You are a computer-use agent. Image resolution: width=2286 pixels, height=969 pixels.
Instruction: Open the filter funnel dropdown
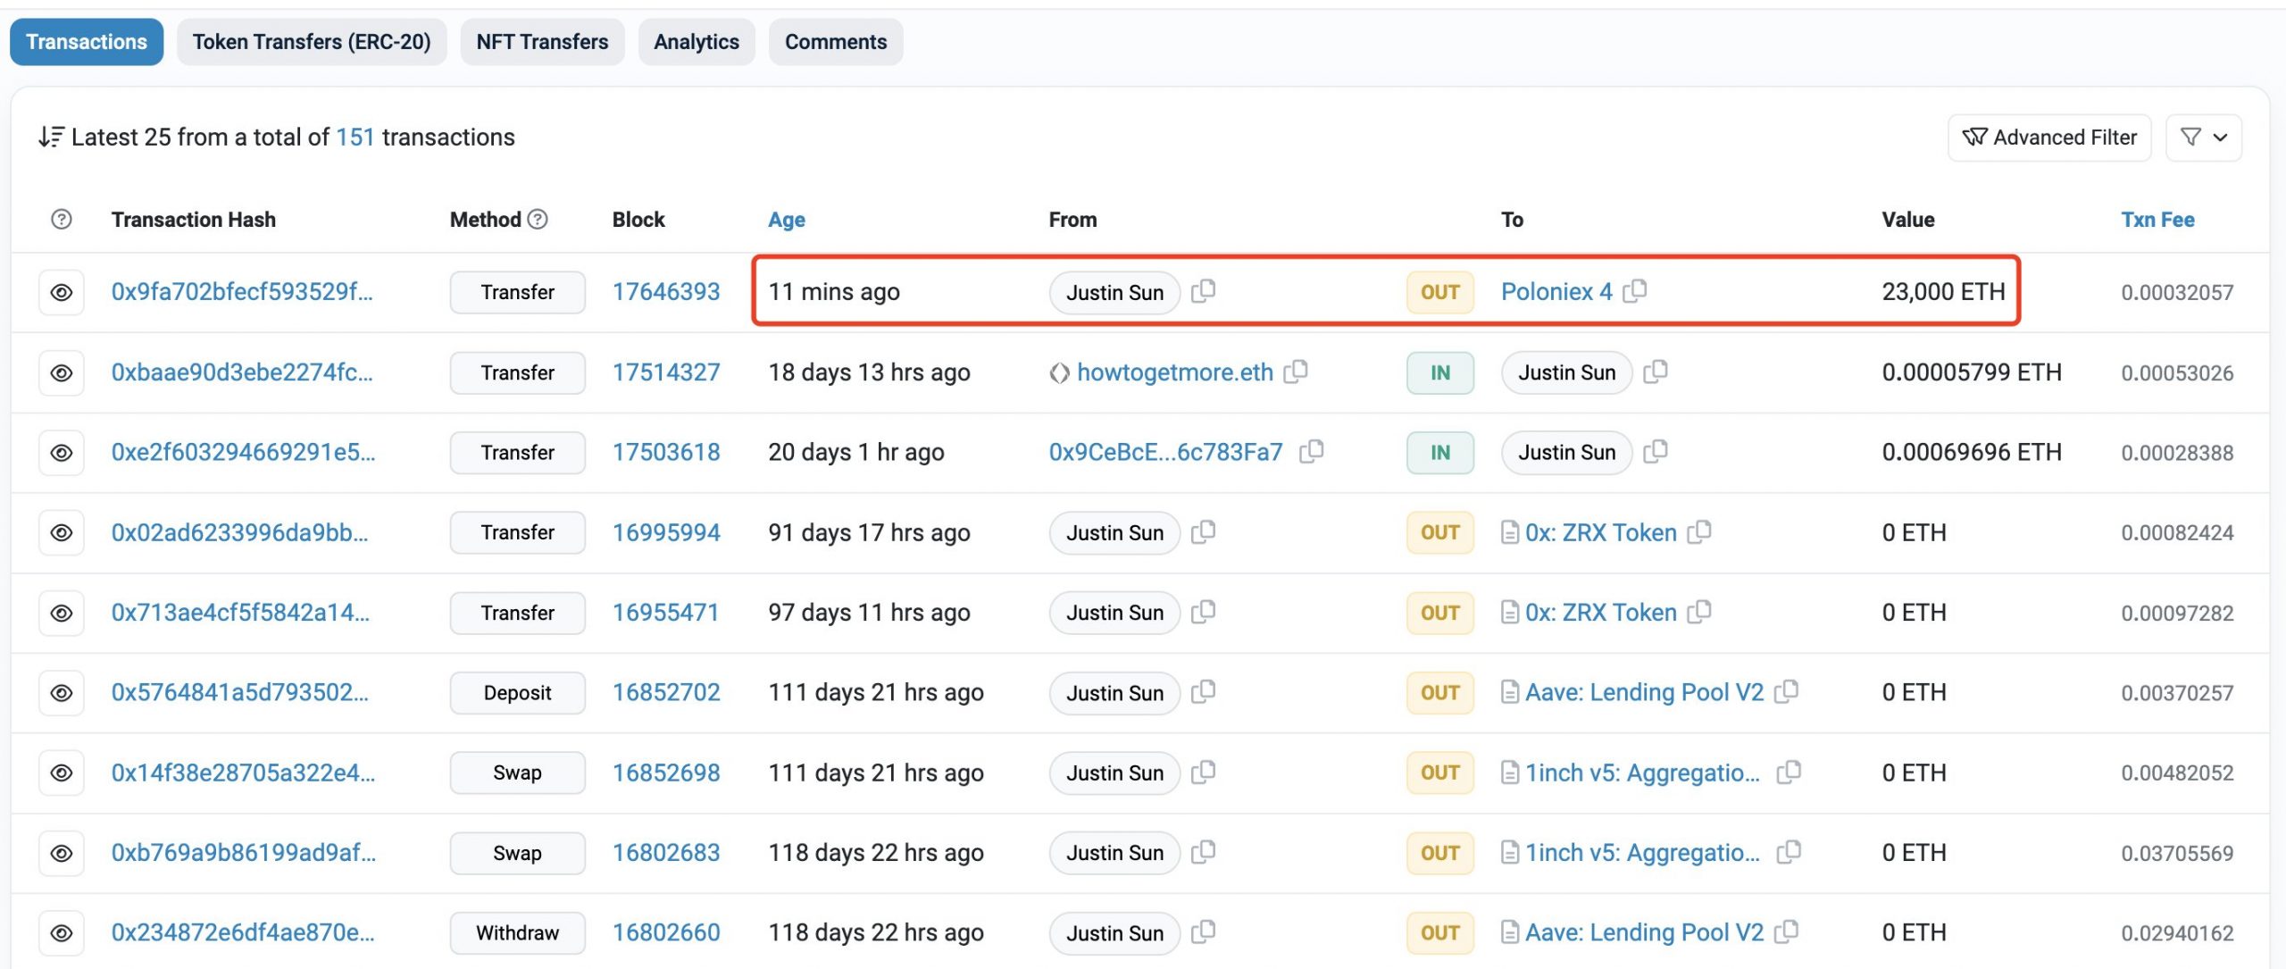2204,138
